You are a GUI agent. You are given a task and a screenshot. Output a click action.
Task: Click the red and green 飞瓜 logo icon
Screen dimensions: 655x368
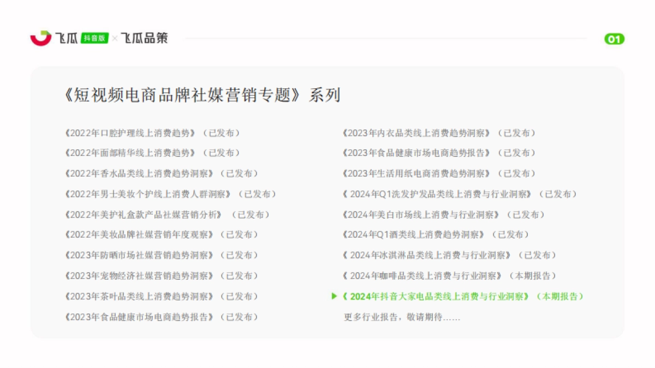coord(41,38)
